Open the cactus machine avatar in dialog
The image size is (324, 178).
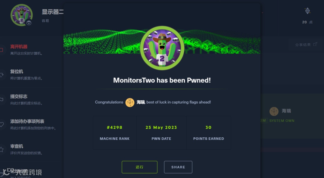[162, 48]
